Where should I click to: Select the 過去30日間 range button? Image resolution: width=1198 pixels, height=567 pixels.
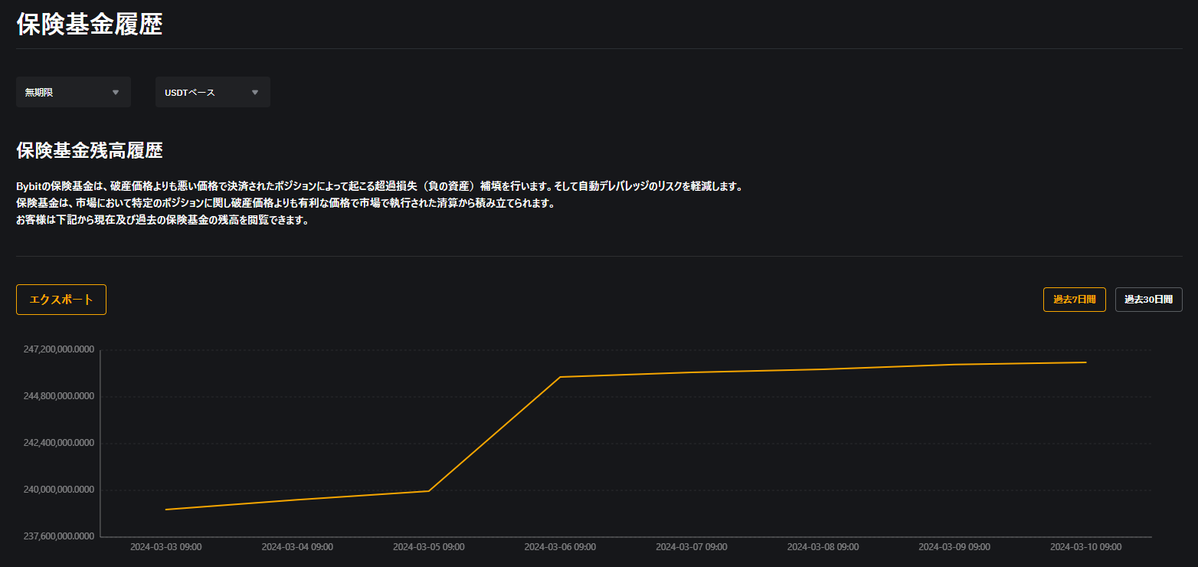click(x=1148, y=300)
